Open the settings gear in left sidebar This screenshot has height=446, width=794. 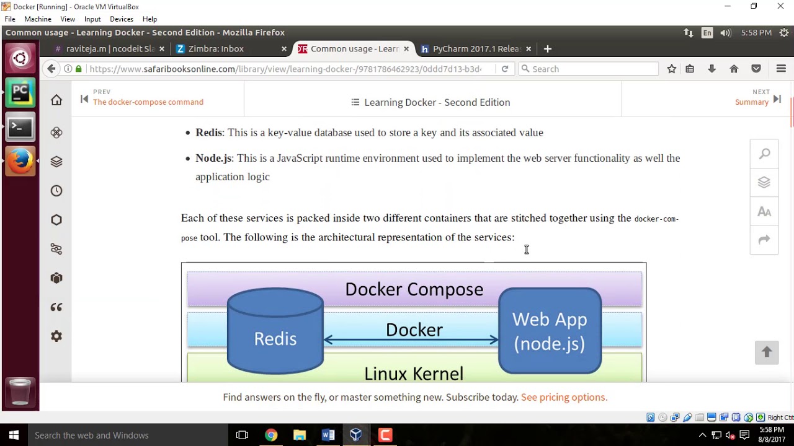(x=56, y=336)
